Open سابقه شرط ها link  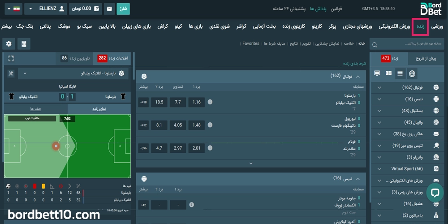click(274, 43)
